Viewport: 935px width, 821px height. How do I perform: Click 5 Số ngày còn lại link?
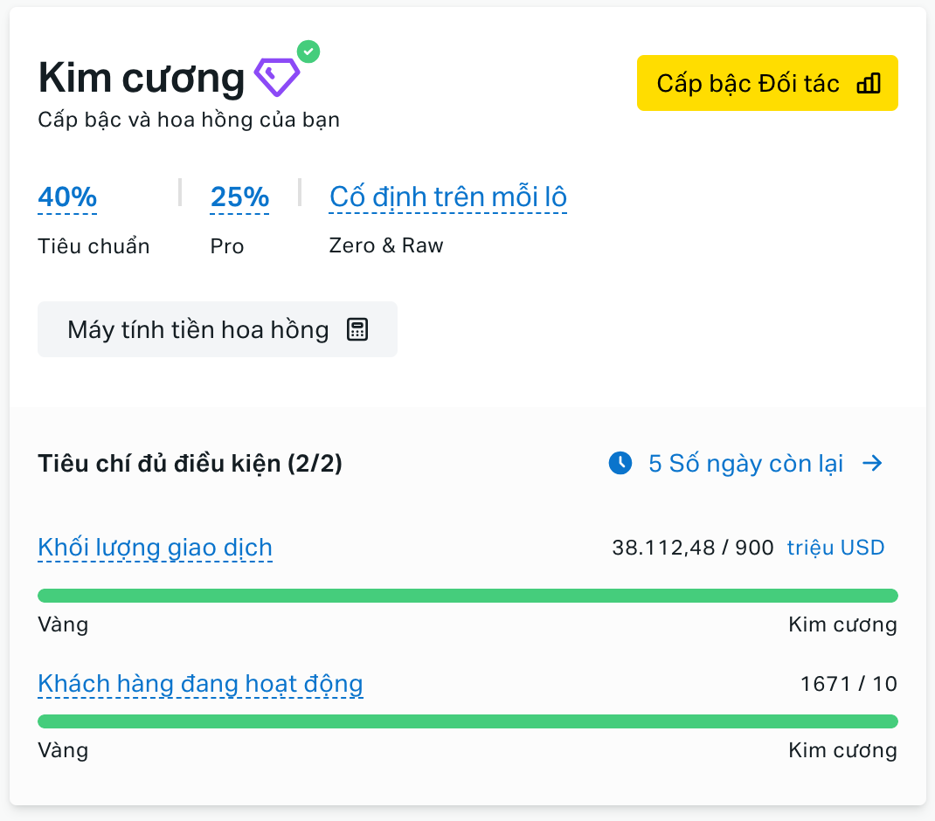746,463
